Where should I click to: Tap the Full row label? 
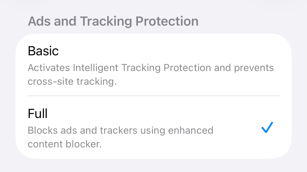(x=37, y=113)
